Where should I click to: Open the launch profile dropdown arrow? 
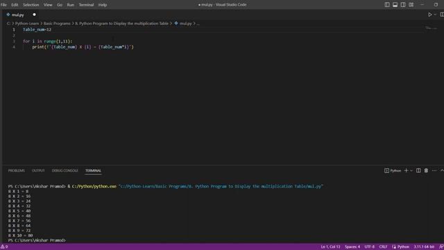(411, 171)
